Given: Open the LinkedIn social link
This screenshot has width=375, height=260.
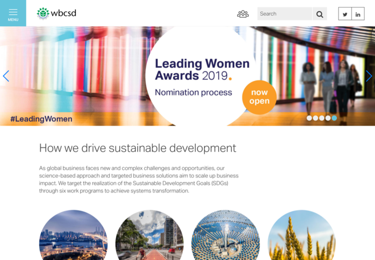Looking at the screenshot, I should click(358, 14).
